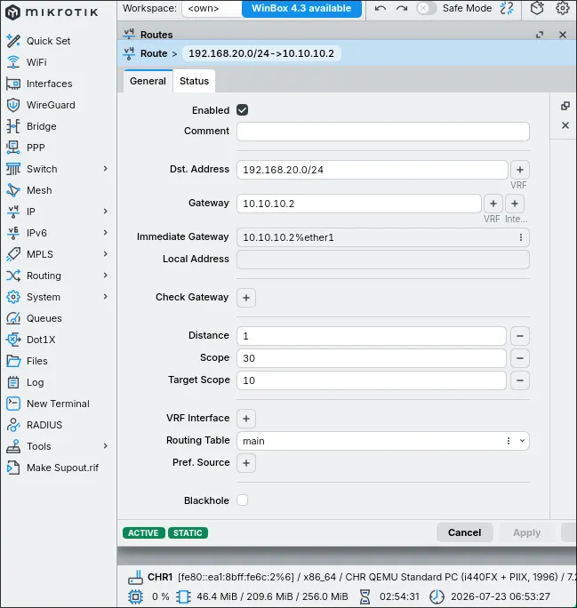
Task: Expand the Routing submenu
Action: (106, 276)
